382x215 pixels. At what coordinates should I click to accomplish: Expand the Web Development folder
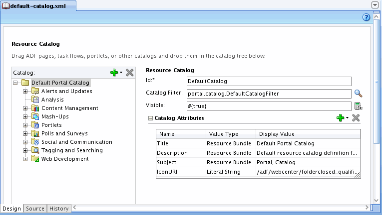tap(25, 159)
